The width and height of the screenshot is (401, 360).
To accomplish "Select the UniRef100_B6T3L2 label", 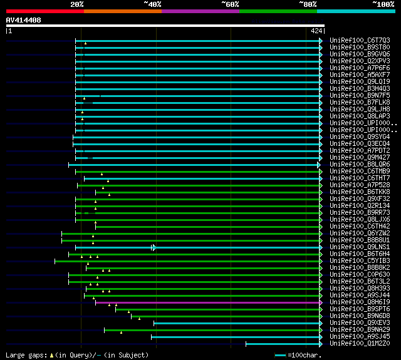I will (360, 282).
